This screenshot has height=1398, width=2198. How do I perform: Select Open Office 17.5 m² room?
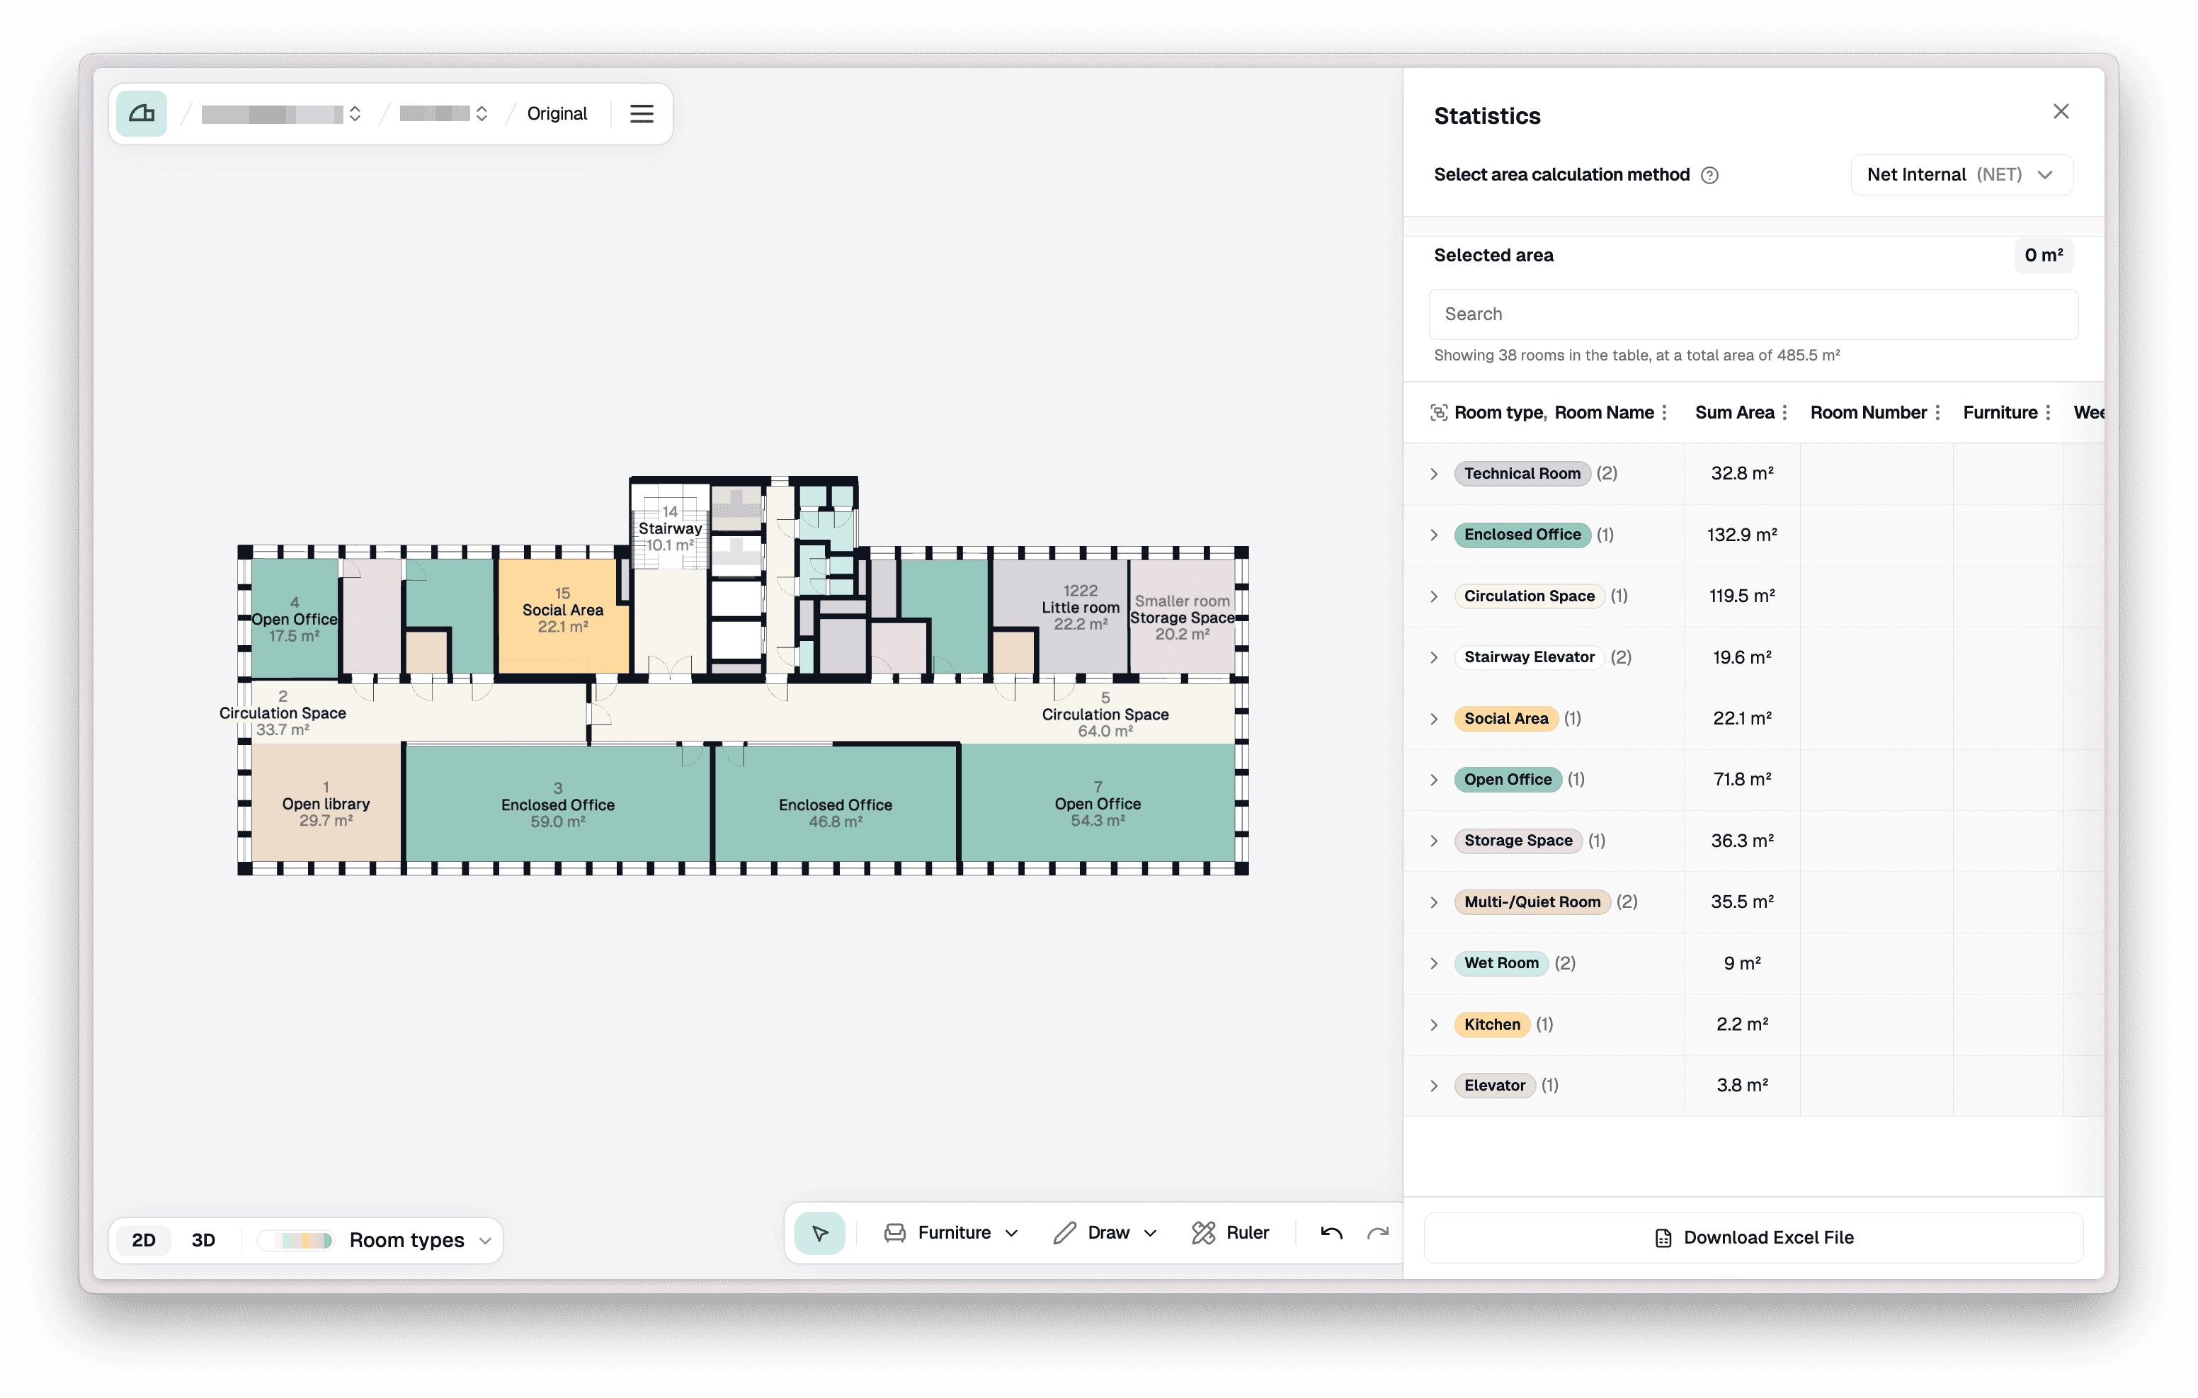coord(294,619)
